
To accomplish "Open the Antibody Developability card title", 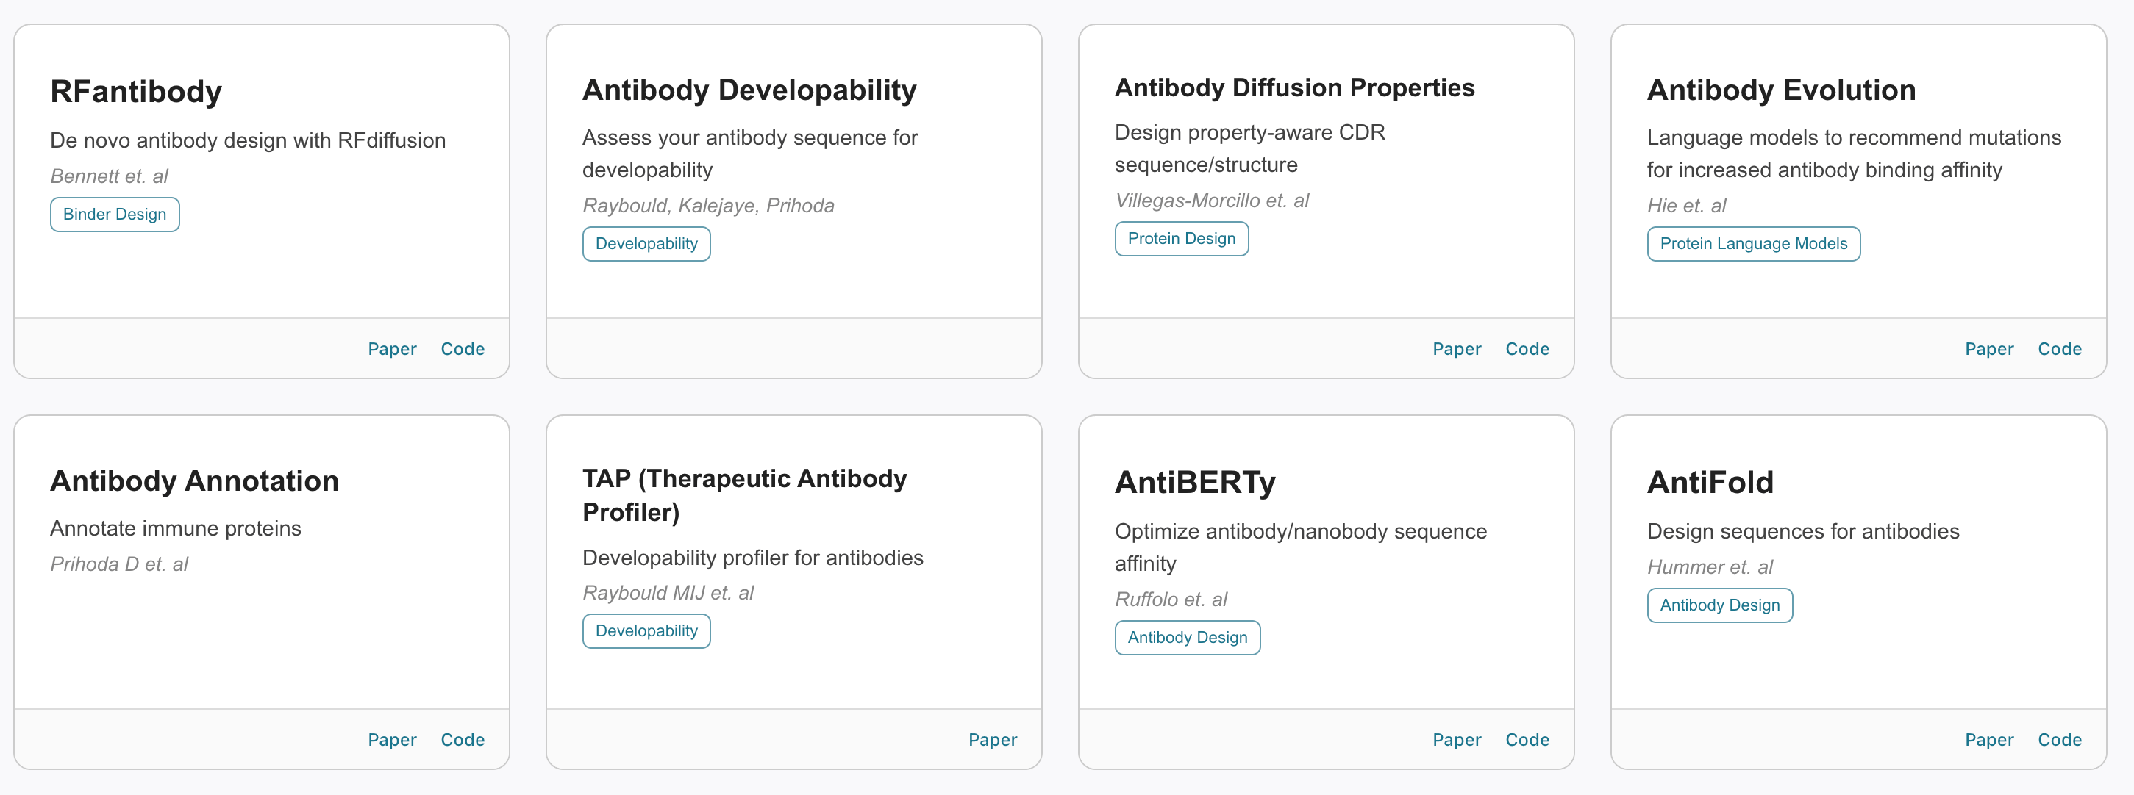I will click(749, 90).
